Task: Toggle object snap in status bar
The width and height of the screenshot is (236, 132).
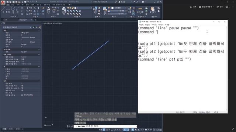Action: tap(128, 129)
